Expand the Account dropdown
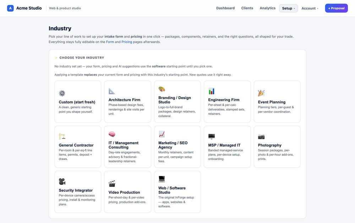 tap(310, 9)
